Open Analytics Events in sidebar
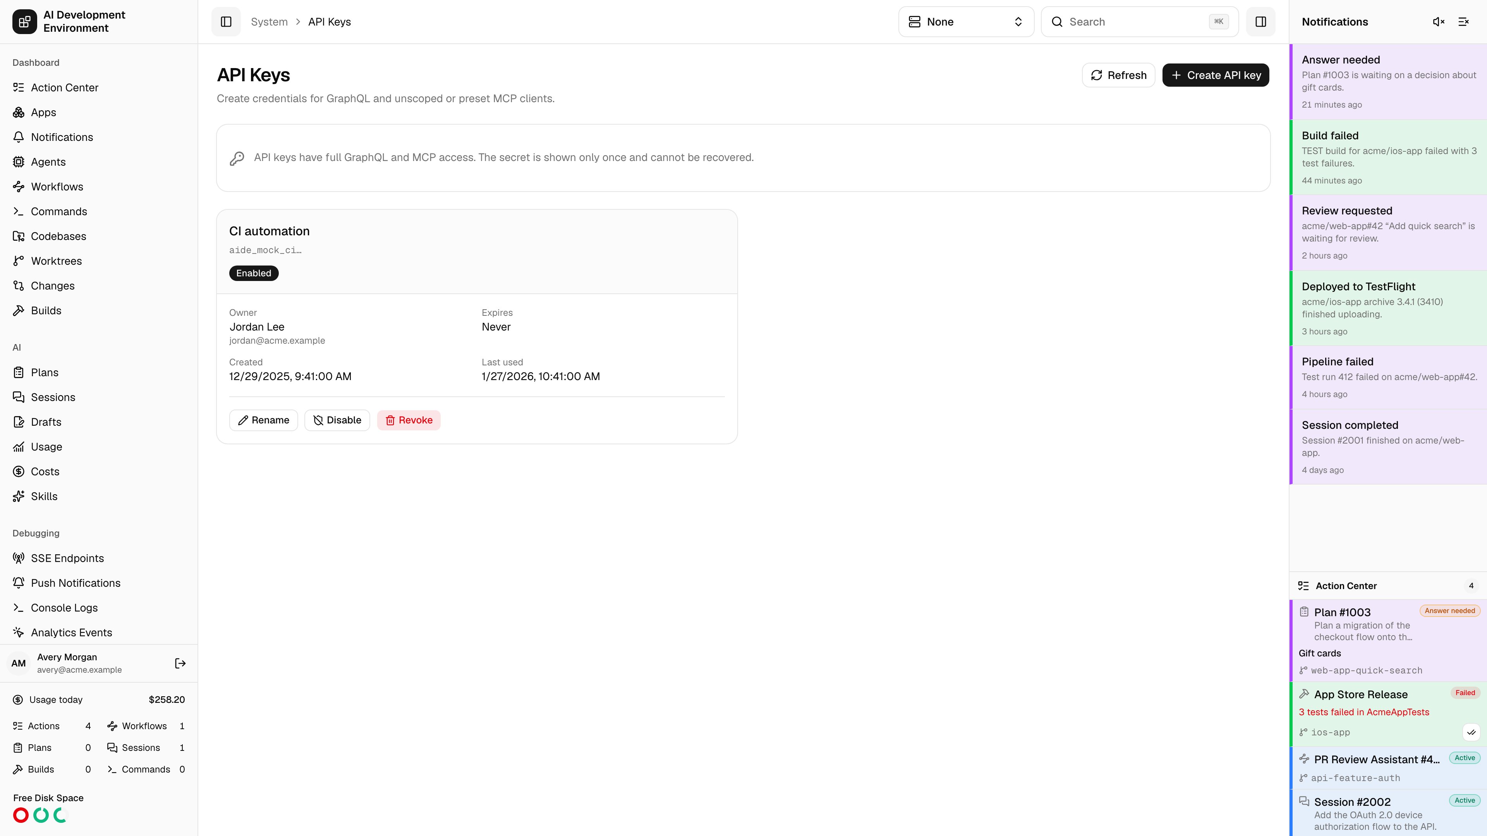Viewport: 1487px width, 836px height. tap(99, 632)
